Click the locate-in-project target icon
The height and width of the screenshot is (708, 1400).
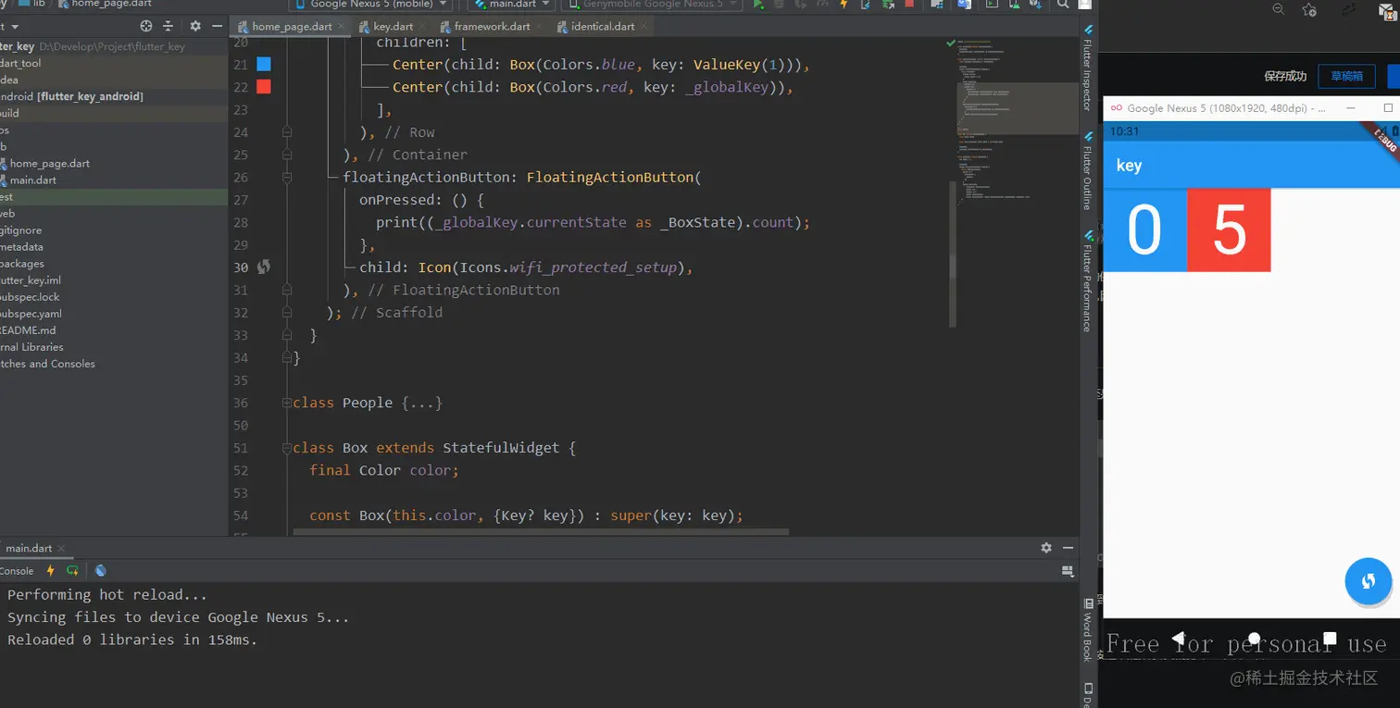146,27
